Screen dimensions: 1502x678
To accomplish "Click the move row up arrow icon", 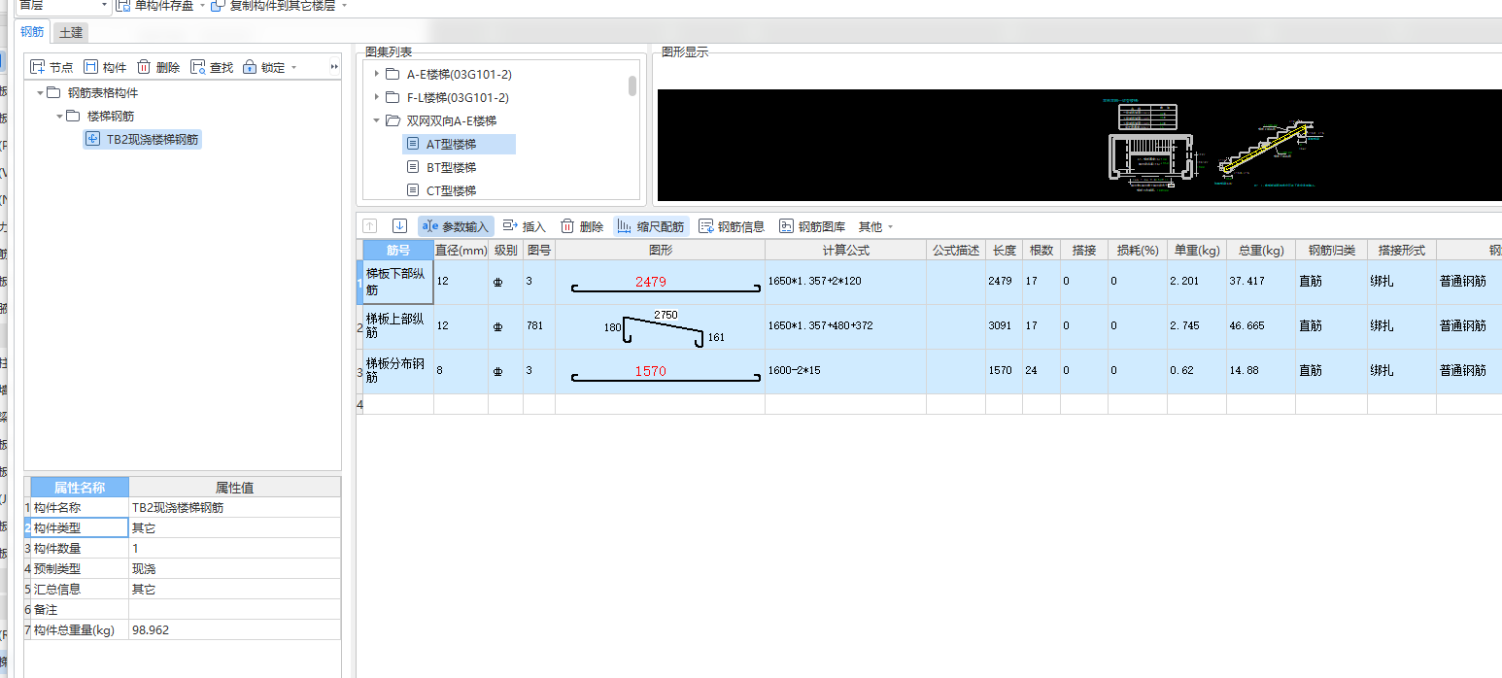I will pos(370,226).
